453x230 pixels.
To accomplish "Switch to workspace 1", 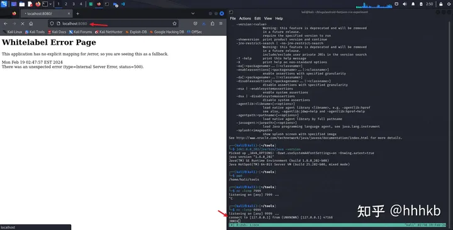I will (x=59, y=4).
